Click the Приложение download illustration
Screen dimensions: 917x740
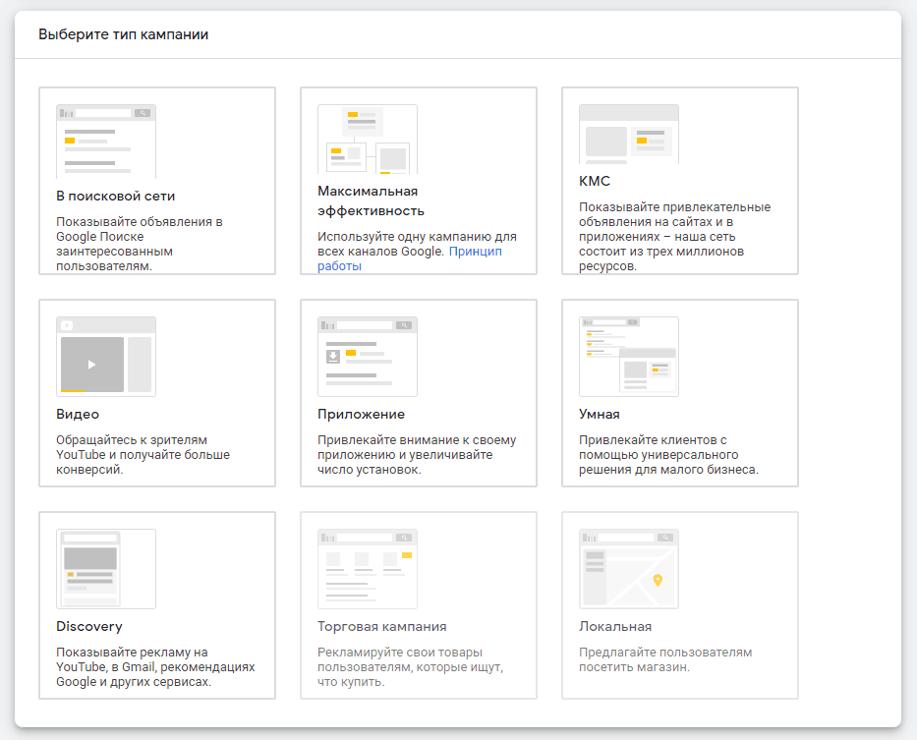click(334, 356)
